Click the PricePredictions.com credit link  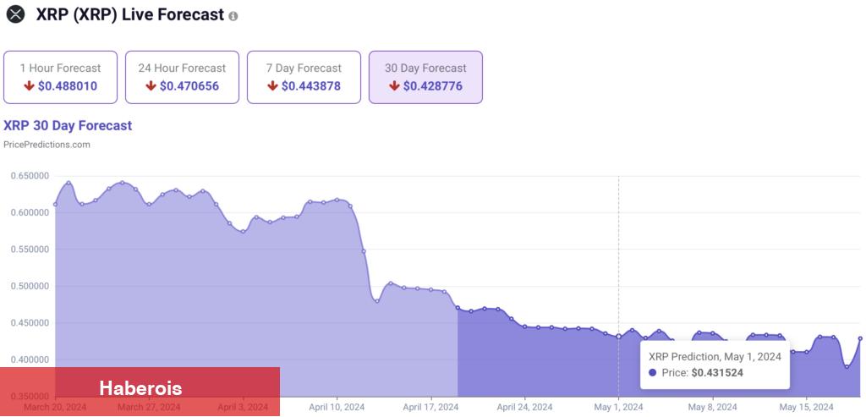[47, 145]
